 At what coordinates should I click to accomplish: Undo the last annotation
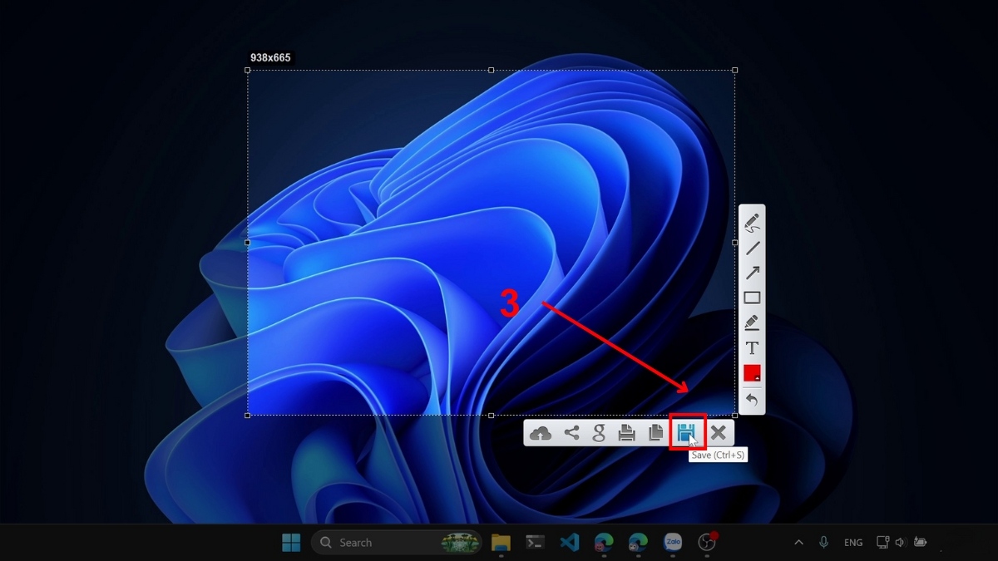pyautogui.click(x=752, y=400)
